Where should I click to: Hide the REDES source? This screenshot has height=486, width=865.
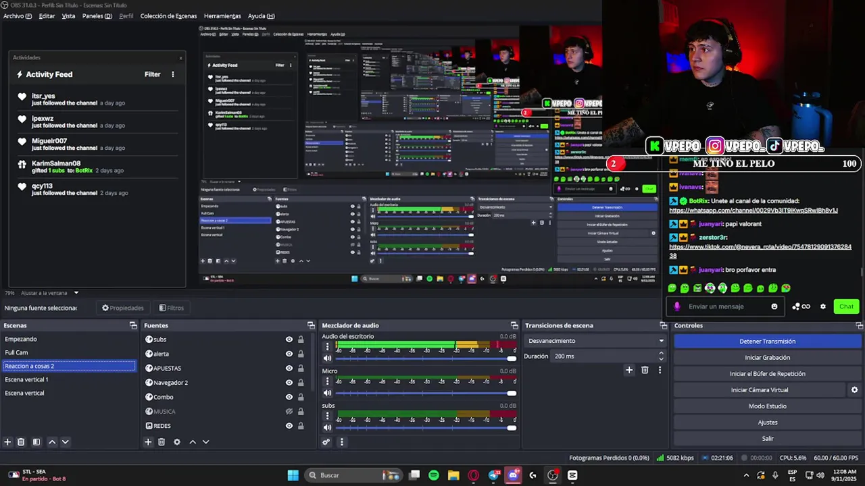pos(289,426)
